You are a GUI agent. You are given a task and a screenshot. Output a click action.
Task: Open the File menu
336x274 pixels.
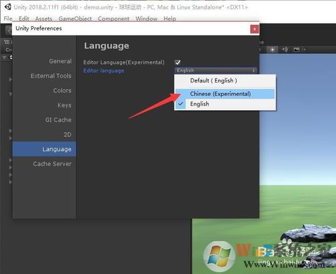coord(8,19)
